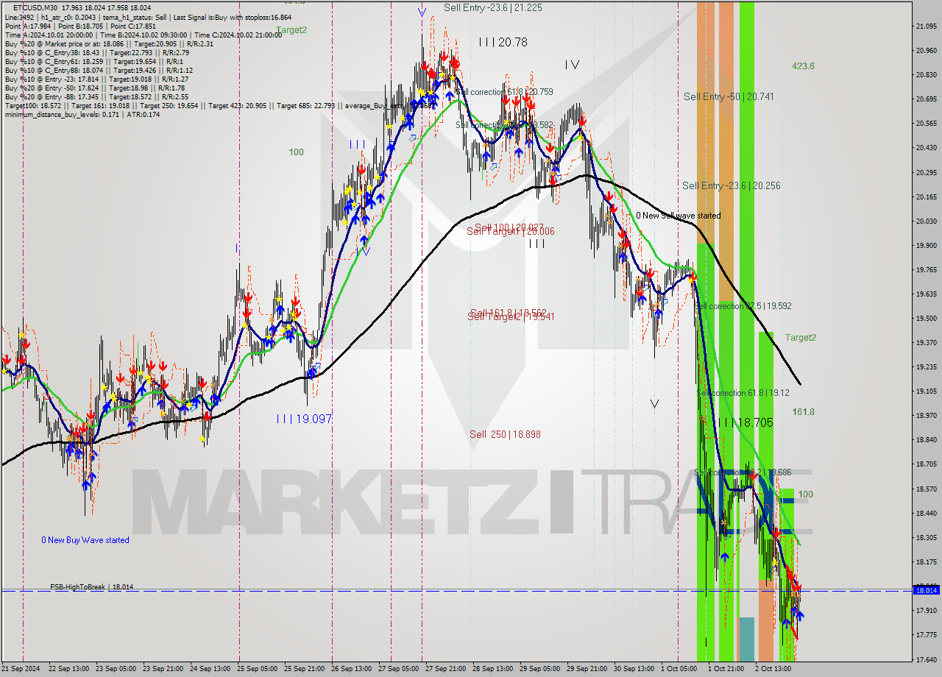
Task: Click the 'Sell Entry -23.6 | 21.225' label
Action: coord(493,7)
